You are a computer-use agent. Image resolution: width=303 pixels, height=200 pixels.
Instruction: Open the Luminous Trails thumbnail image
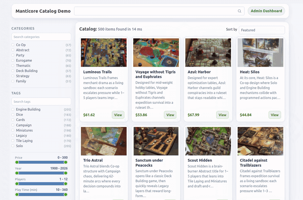(104, 53)
